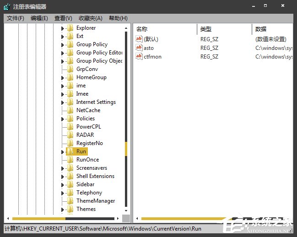Expand the HomeGroup key
Screen dimensions: 297x237
[x=63, y=78]
